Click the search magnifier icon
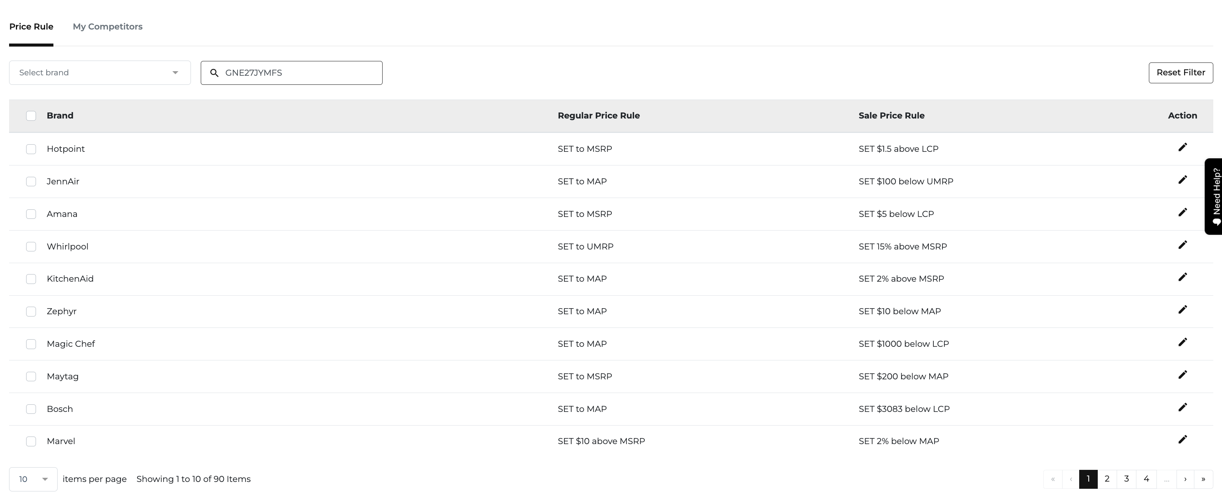The width and height of the screenshot is (1222, 499). coord(214,73)
